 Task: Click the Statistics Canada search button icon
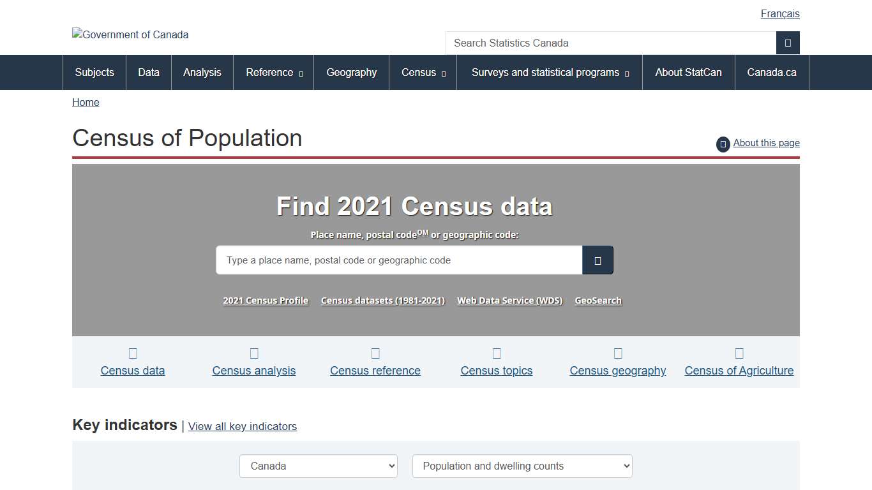788,43
